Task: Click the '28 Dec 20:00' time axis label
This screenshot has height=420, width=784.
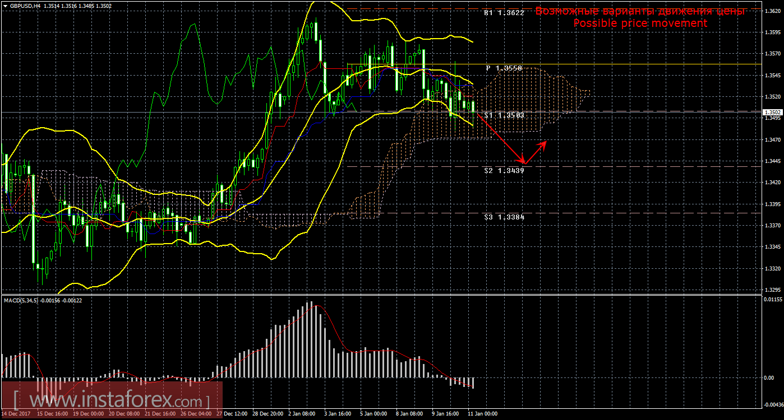Action: tap(268, 414)
